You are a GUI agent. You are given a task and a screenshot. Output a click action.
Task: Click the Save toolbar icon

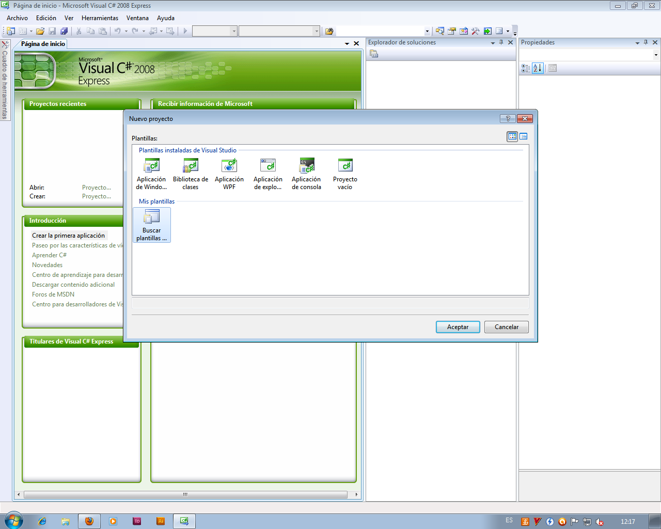(52, 31)
